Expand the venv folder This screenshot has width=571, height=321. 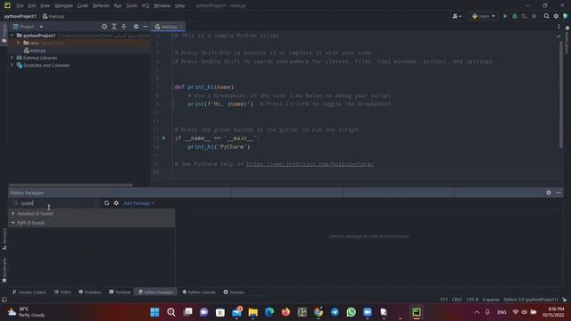18,43
